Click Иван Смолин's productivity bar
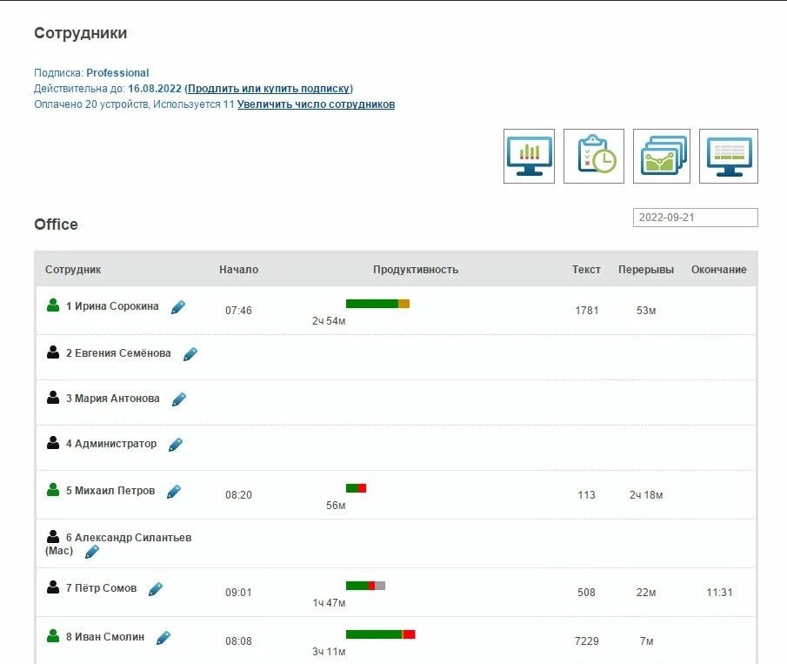 click(x=380, y=634)
